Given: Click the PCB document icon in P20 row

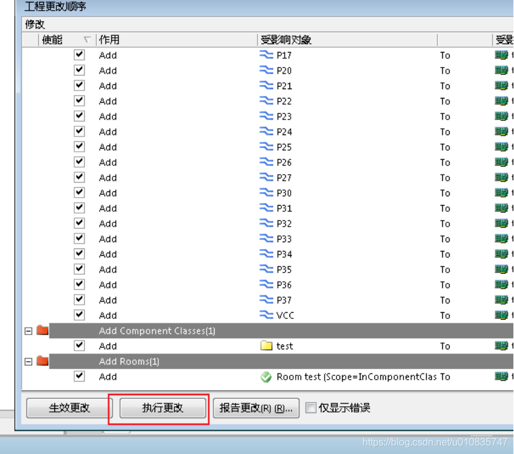Looking at the screenshot, I should tap(501, 71).
